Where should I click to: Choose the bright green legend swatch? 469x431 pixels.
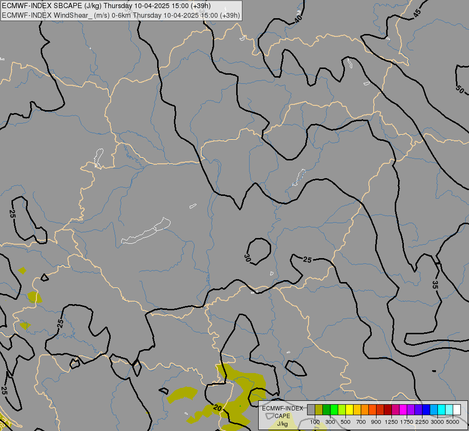334,410
